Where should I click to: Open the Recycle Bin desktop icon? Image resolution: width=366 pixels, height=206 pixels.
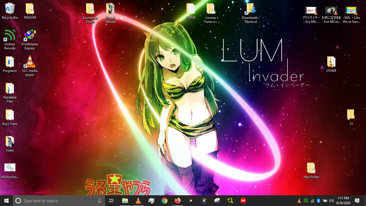pos(10,11)
